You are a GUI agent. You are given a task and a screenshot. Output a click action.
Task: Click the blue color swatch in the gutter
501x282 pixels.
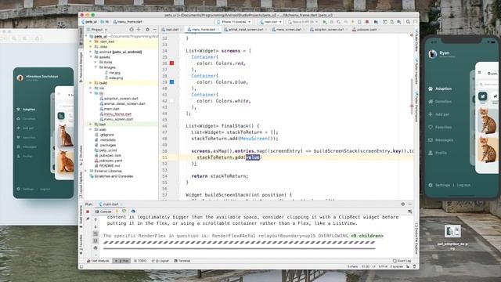[x=171, y=82]
